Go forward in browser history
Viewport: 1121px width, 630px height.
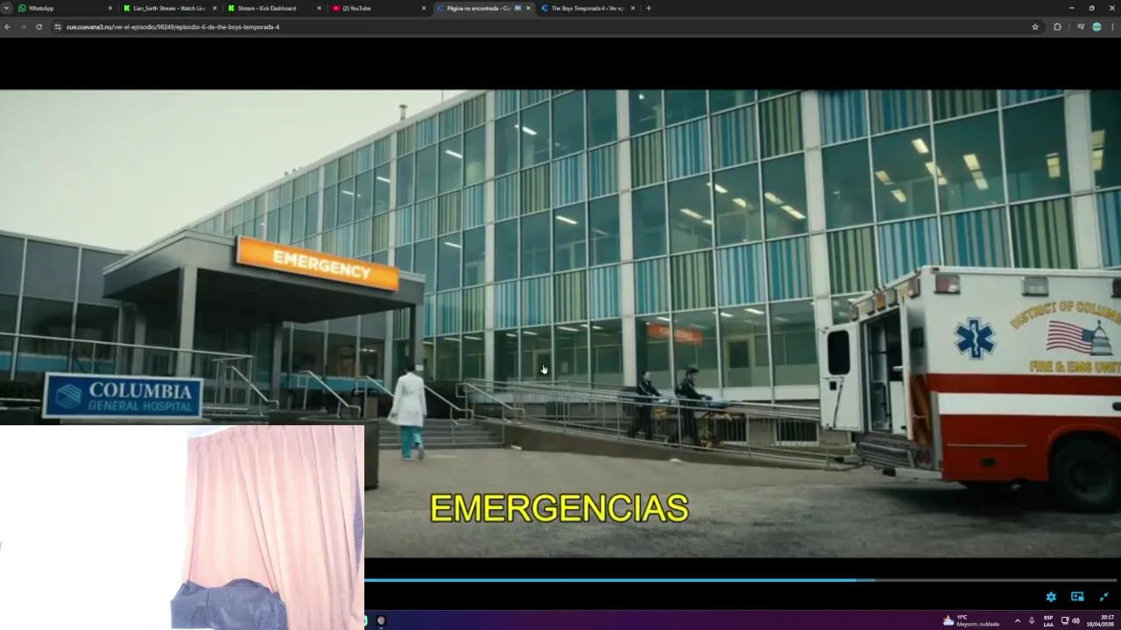pos(23,27)
